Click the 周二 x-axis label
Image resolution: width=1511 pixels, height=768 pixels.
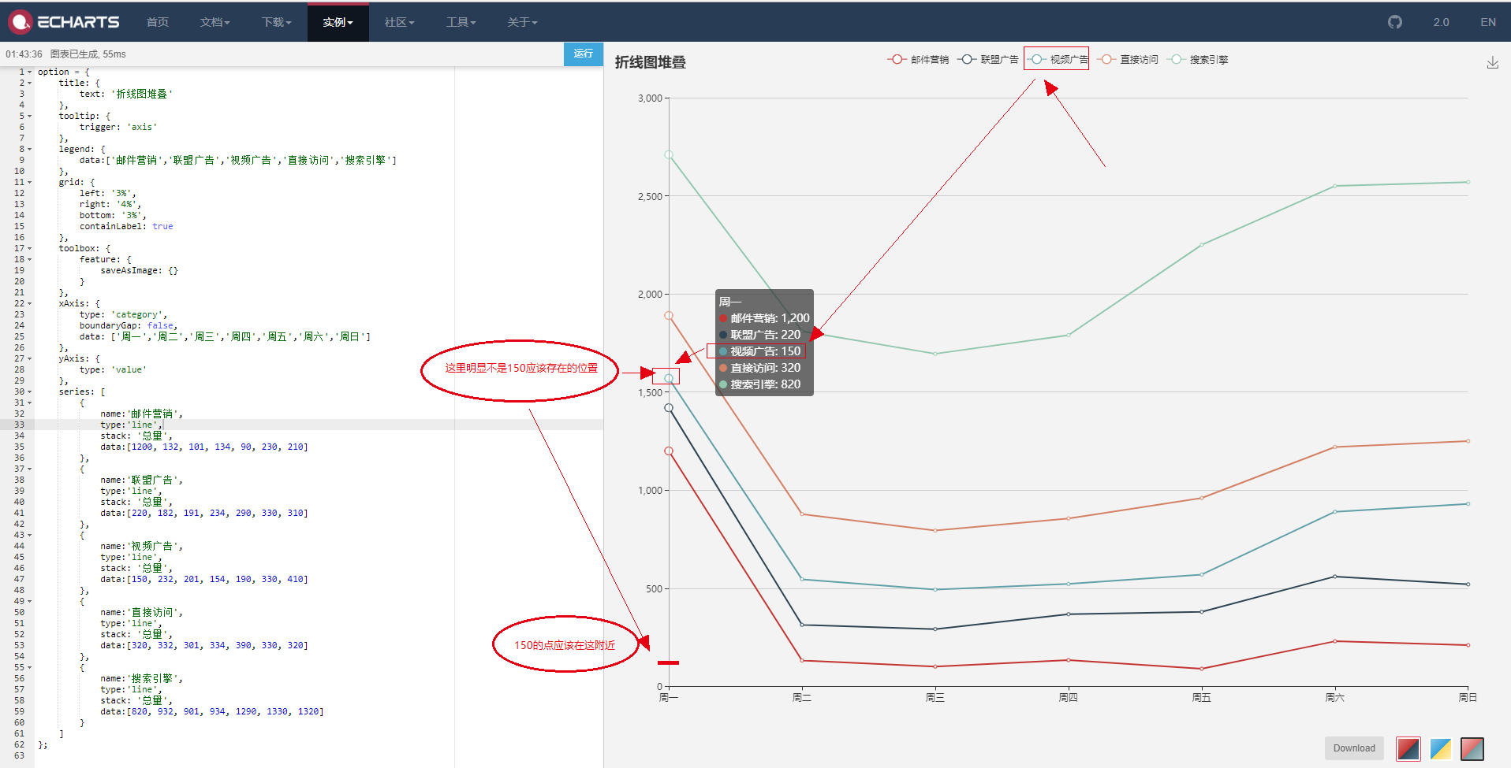click(x=802, y=697)
